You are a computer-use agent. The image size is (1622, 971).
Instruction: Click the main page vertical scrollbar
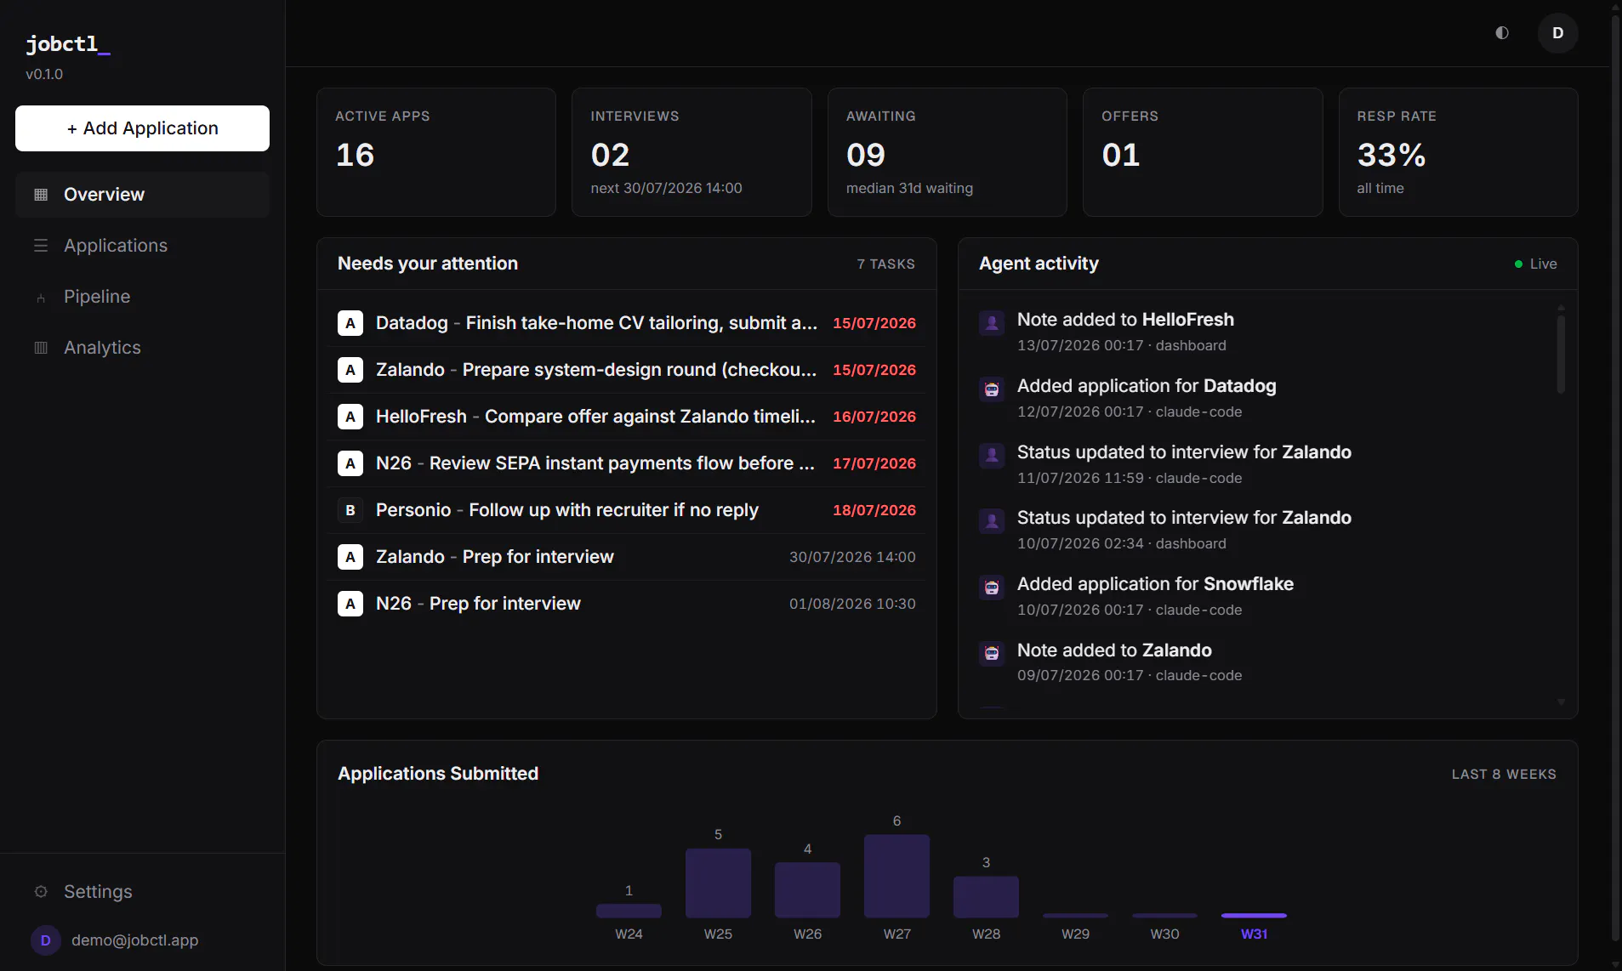(x=1616, y=476)
